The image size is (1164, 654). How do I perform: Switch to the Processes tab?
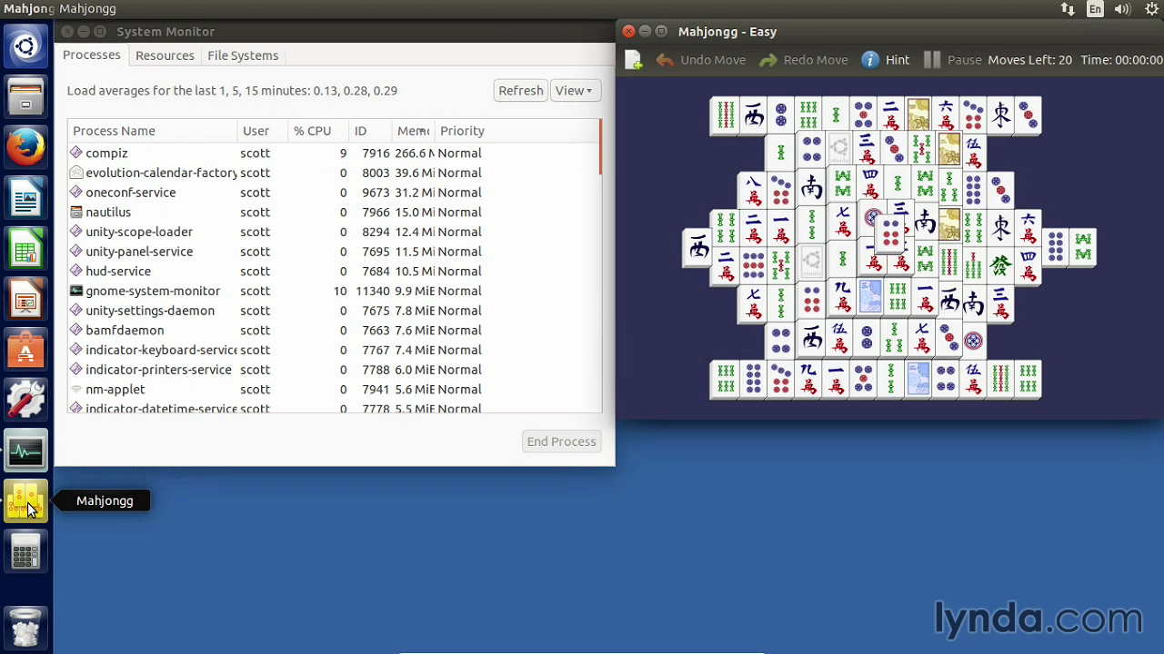(x=91, y=55)
